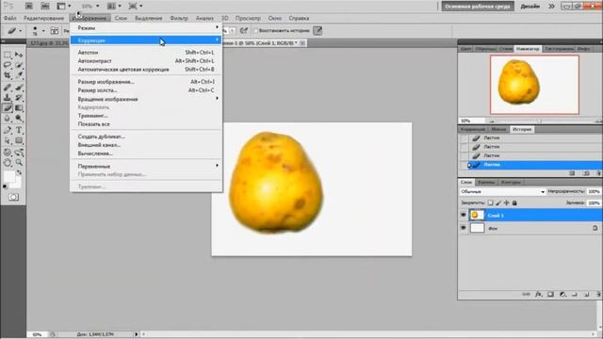Select the Pen tool
Image resolution: width=603 pixels, height=339 pixels.
click(x=8, y=131)
